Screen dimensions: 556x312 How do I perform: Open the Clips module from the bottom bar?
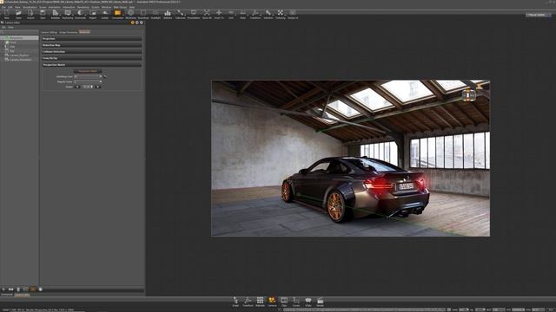tap(284, 302)
